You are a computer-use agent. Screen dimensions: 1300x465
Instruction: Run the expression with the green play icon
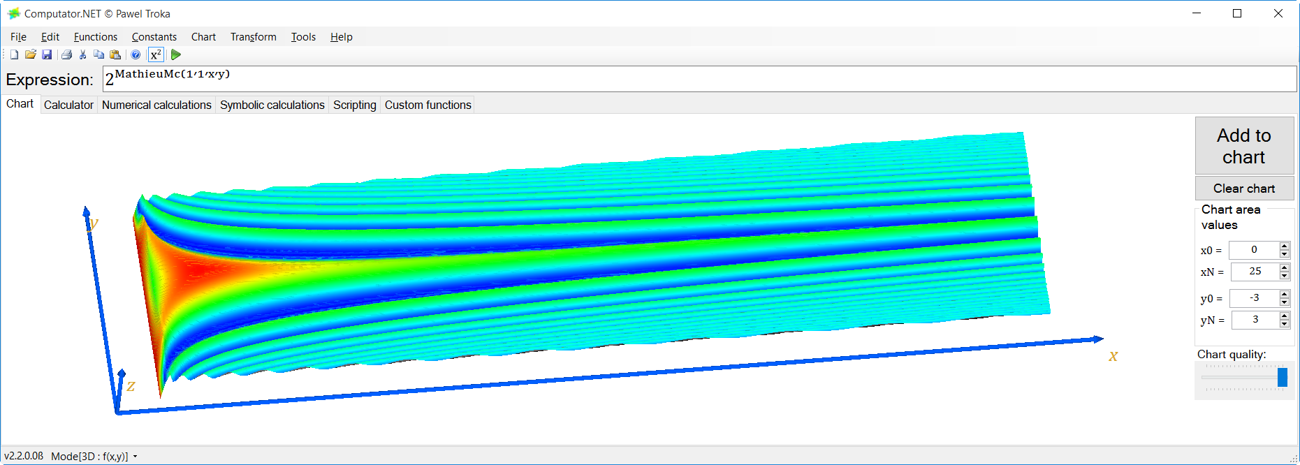(176, 54)
